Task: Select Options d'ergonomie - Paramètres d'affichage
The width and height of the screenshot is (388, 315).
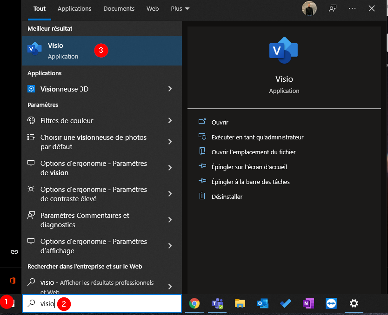Action: [102, 246]
